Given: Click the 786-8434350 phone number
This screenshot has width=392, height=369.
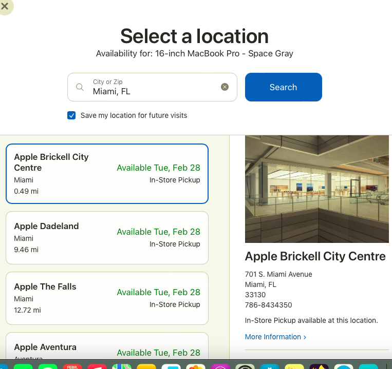Looking at the screenshot, I should coord(268,305).
